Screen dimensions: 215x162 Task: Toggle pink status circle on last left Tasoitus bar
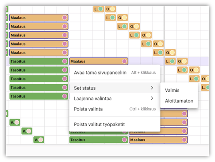click(65, 96)
